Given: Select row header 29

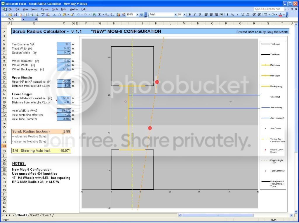Looking at the screenshot, I should [x=4, y=146].
